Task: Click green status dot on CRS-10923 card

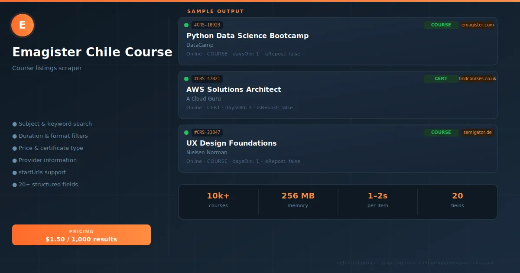Action: click(186, 25)
